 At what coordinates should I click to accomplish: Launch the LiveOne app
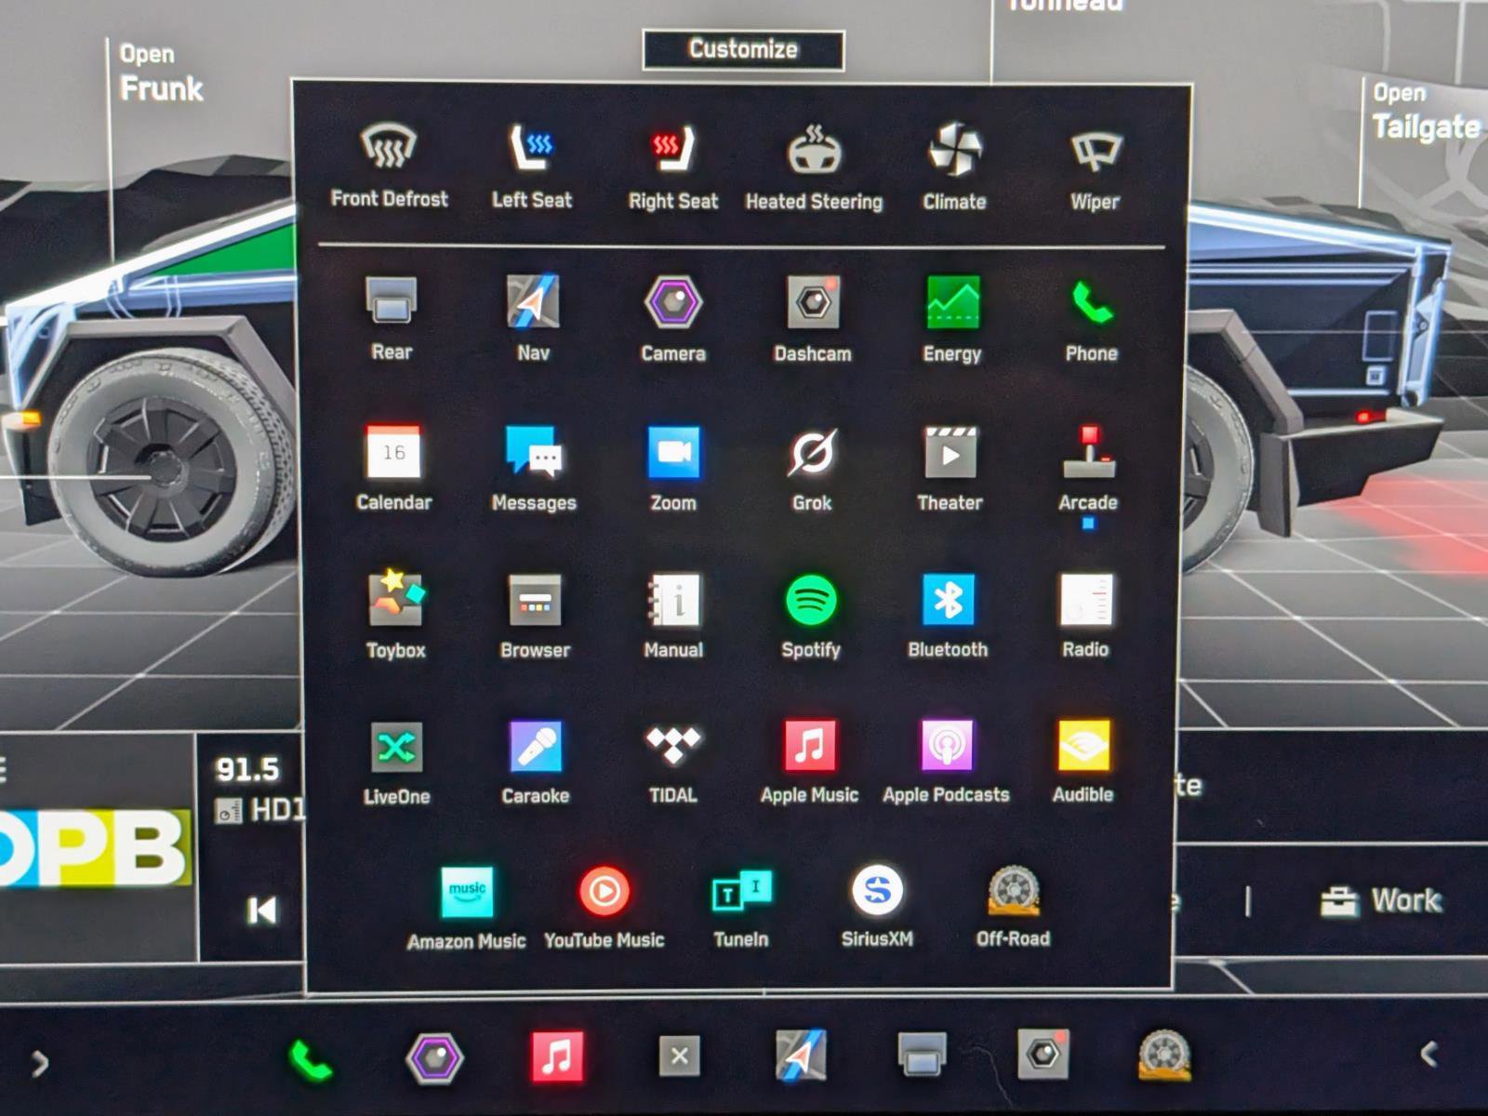pyautogui.click(x=396, y=763)
